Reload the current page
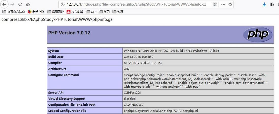Image resolution: width=279 pixels, height=114 pixels. click(x=20, y=4)
